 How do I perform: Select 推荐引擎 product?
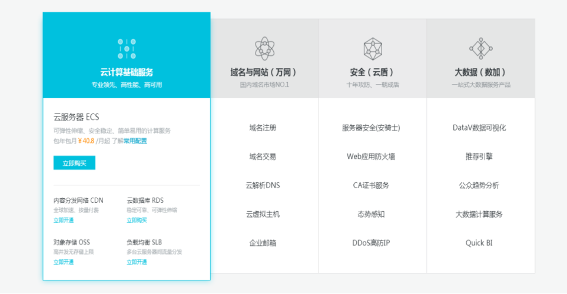pyautogui.click(x=479, y=157)
